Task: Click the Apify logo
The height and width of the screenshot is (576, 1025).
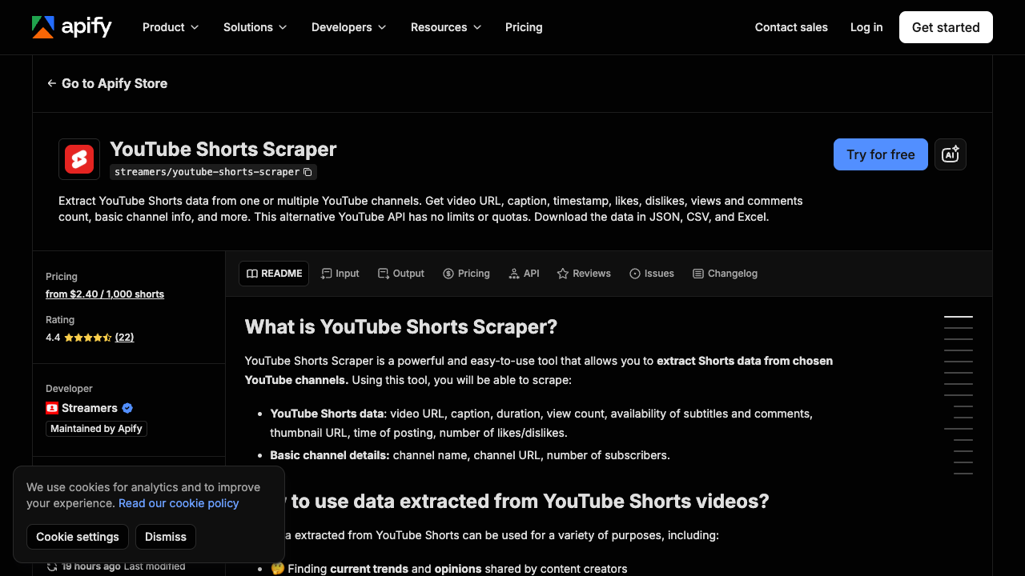Action: coord(72,27)
